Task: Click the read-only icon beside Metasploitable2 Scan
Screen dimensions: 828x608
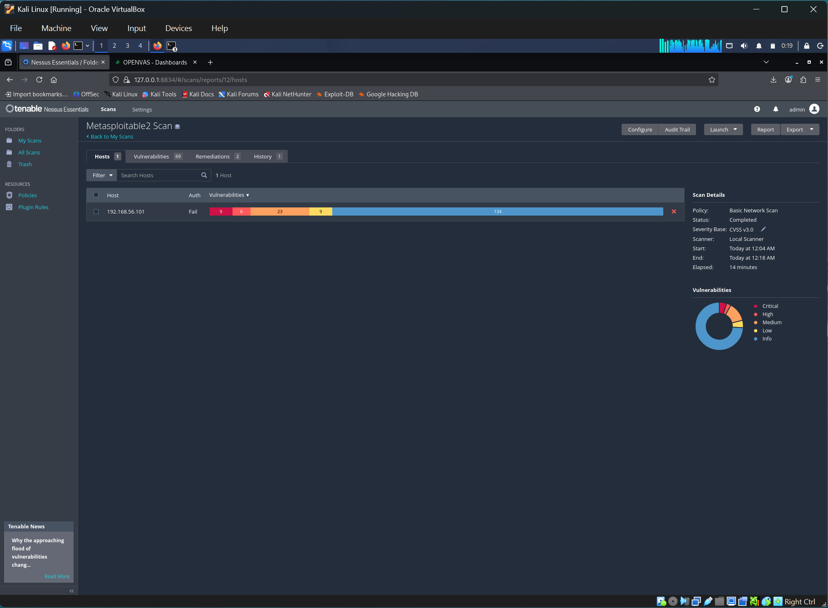Action: pos(177,127)
